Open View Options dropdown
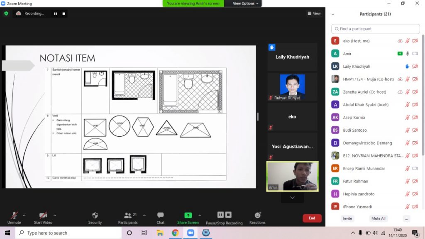425x239 pixels. click(x=246, y=3)
